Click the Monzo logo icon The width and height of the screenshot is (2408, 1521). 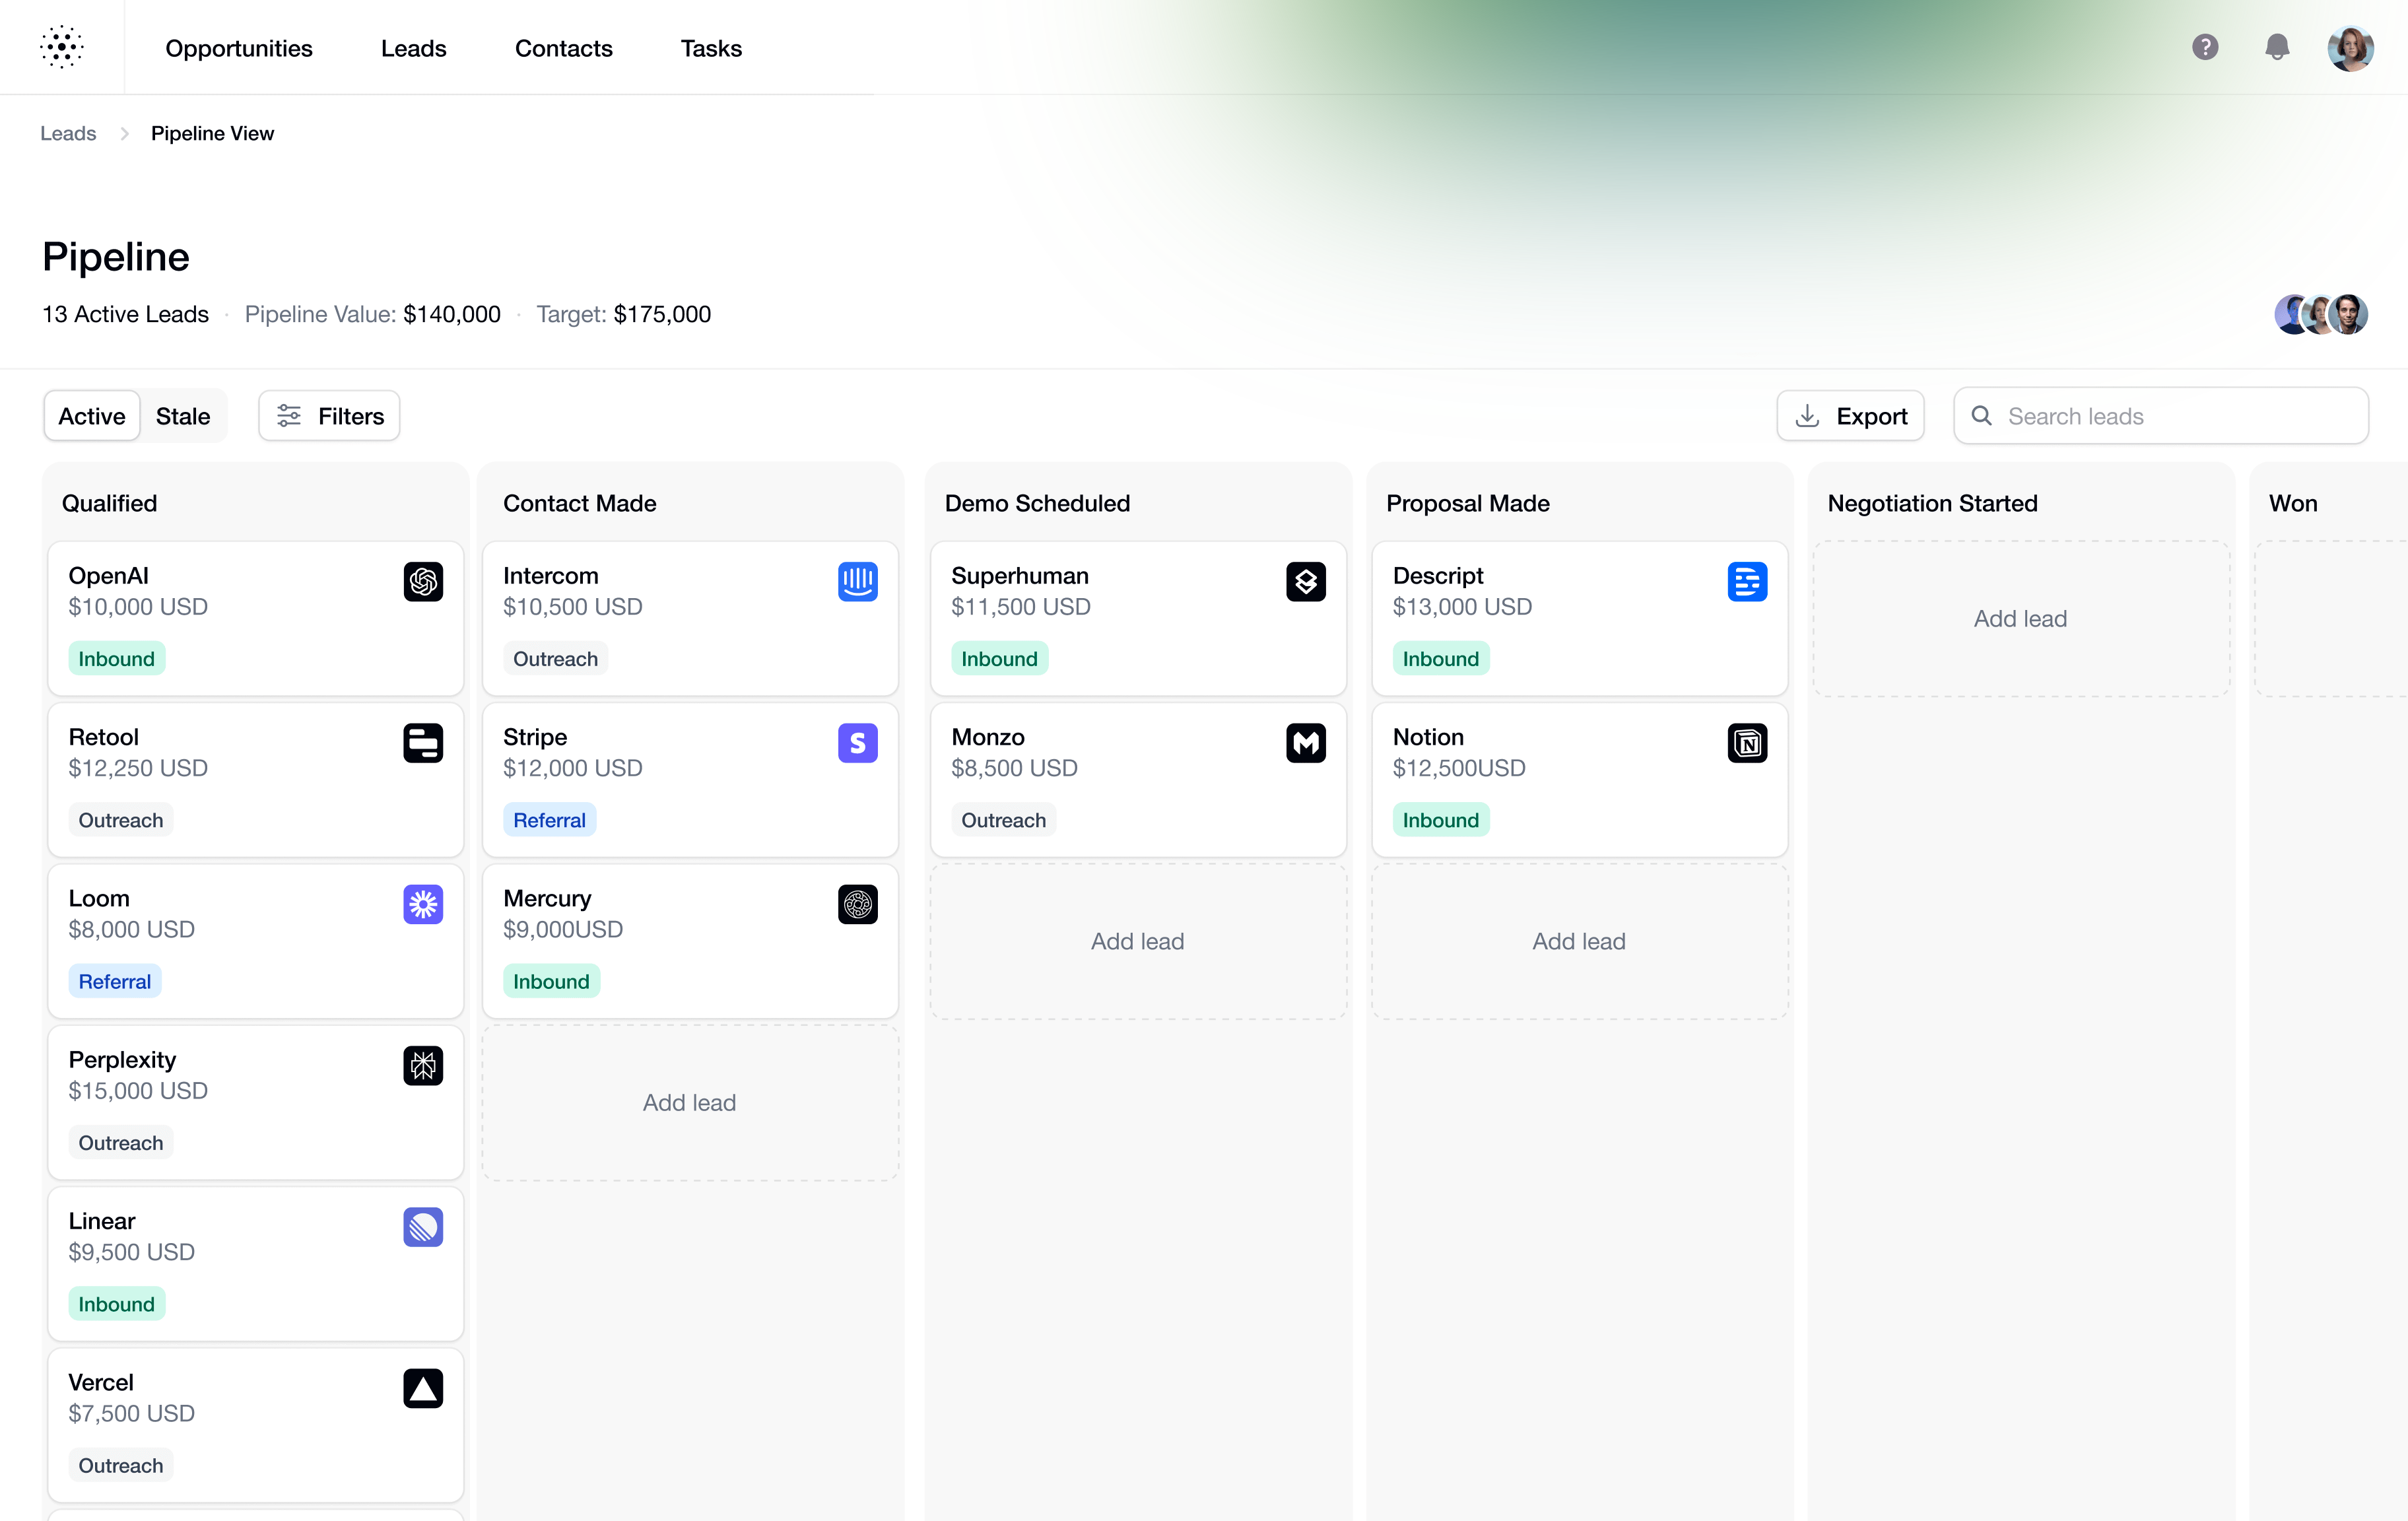click(1306, 743)
